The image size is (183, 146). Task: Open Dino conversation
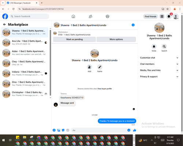point(25,84)
